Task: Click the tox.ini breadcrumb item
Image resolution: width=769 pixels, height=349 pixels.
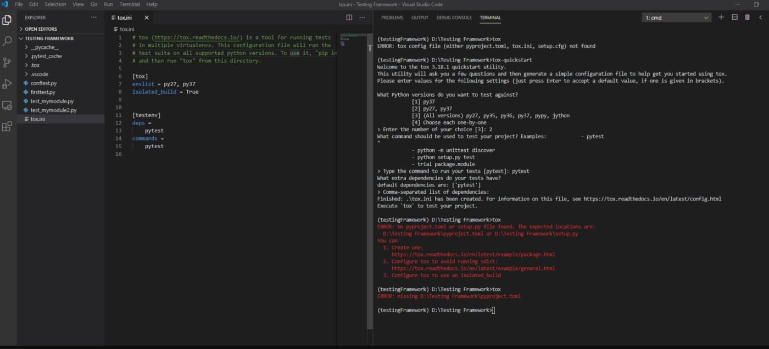Action: (x=124, y=29)
